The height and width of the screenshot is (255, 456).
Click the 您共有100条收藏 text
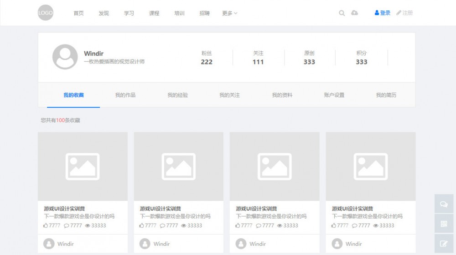(x=61, y=120)
